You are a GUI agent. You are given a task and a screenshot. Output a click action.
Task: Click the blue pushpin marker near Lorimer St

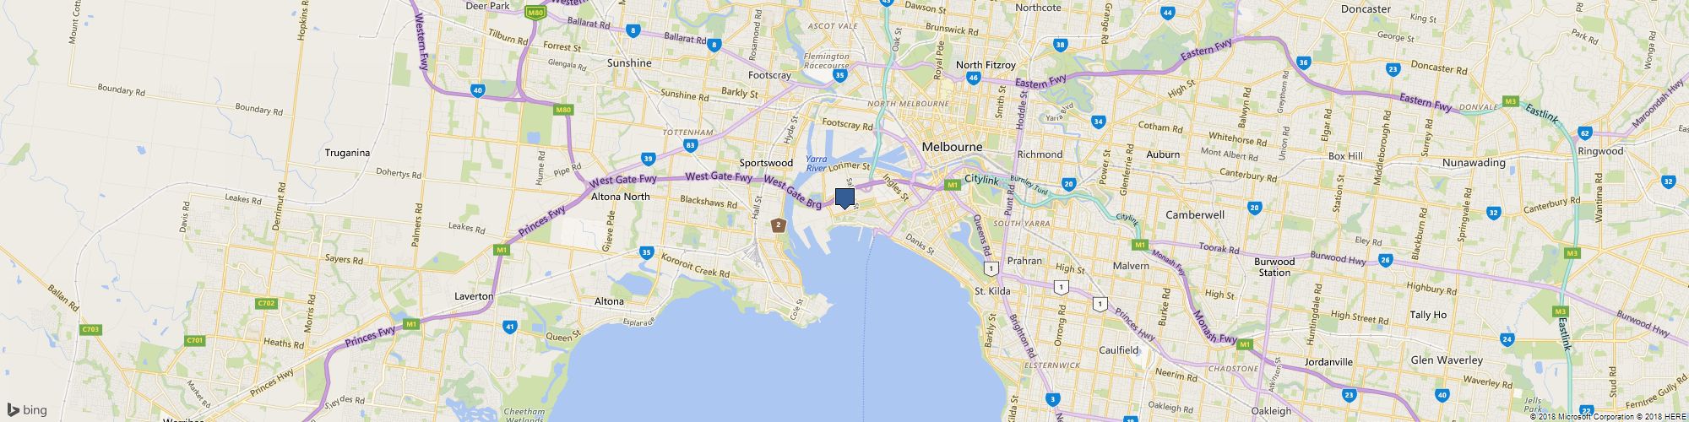[844, 198]
